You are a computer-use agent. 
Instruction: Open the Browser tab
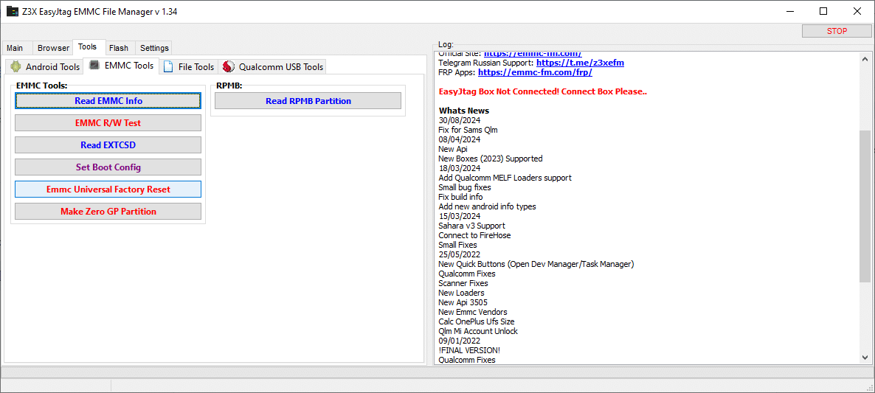click(x=53, y=48)
